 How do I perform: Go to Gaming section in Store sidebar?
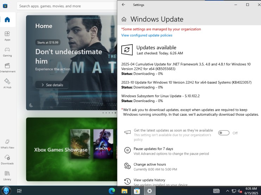(7, 52)
